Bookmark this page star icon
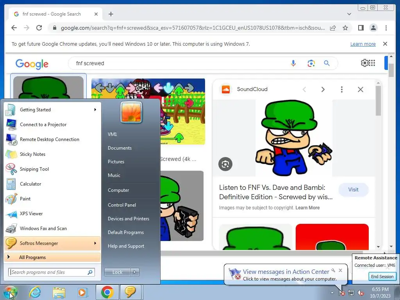Screen dimensions: 400x300 [x=345, y=28]
